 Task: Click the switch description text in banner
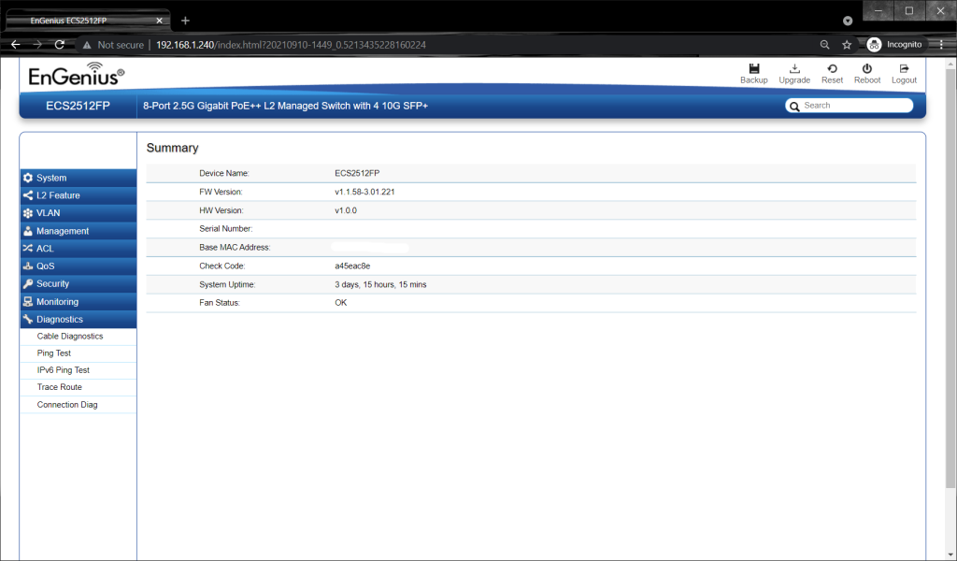(286, 106)
